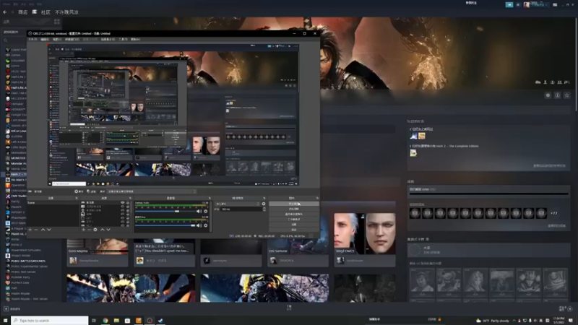Pop out the Sources dock with its header icon
Viewport: 578px width, 325px height.
(130, 198)
